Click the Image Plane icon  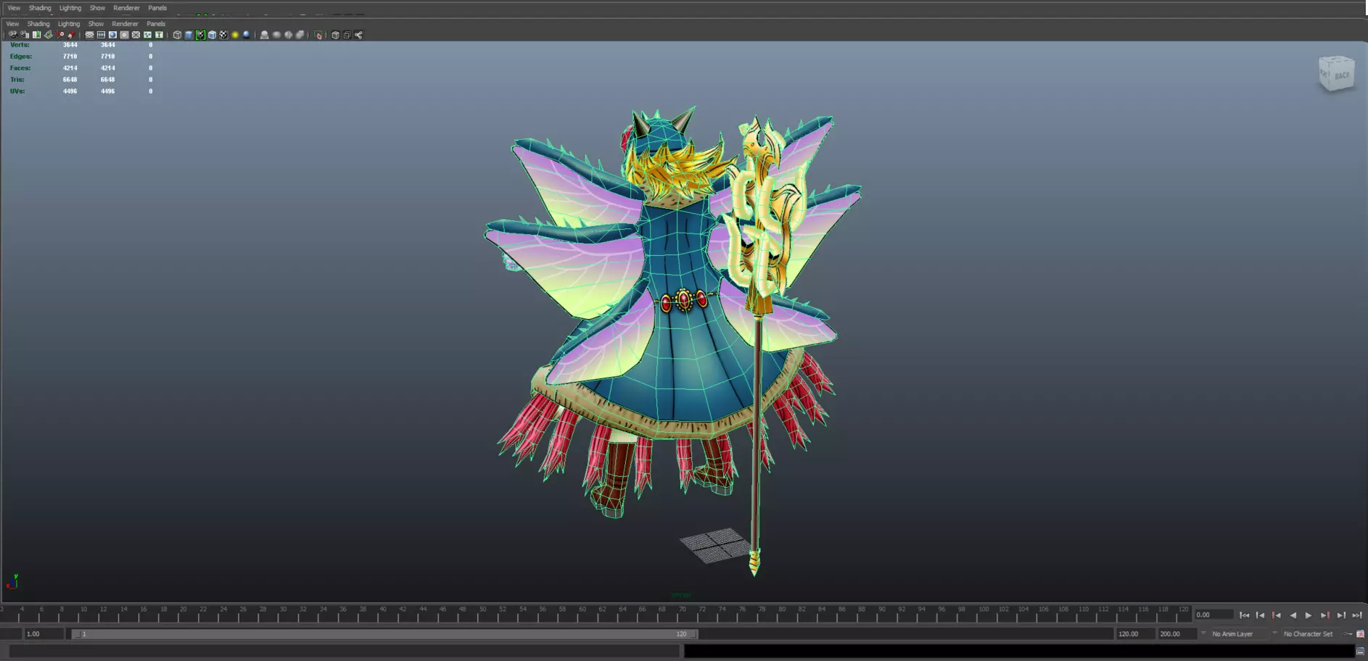(48, 35)
